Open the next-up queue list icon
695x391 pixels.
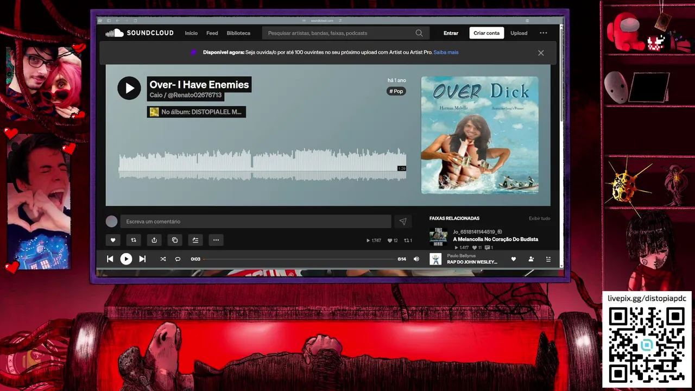548,259
